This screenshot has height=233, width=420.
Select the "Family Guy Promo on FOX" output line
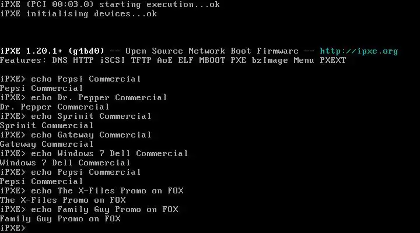[60, 219]
